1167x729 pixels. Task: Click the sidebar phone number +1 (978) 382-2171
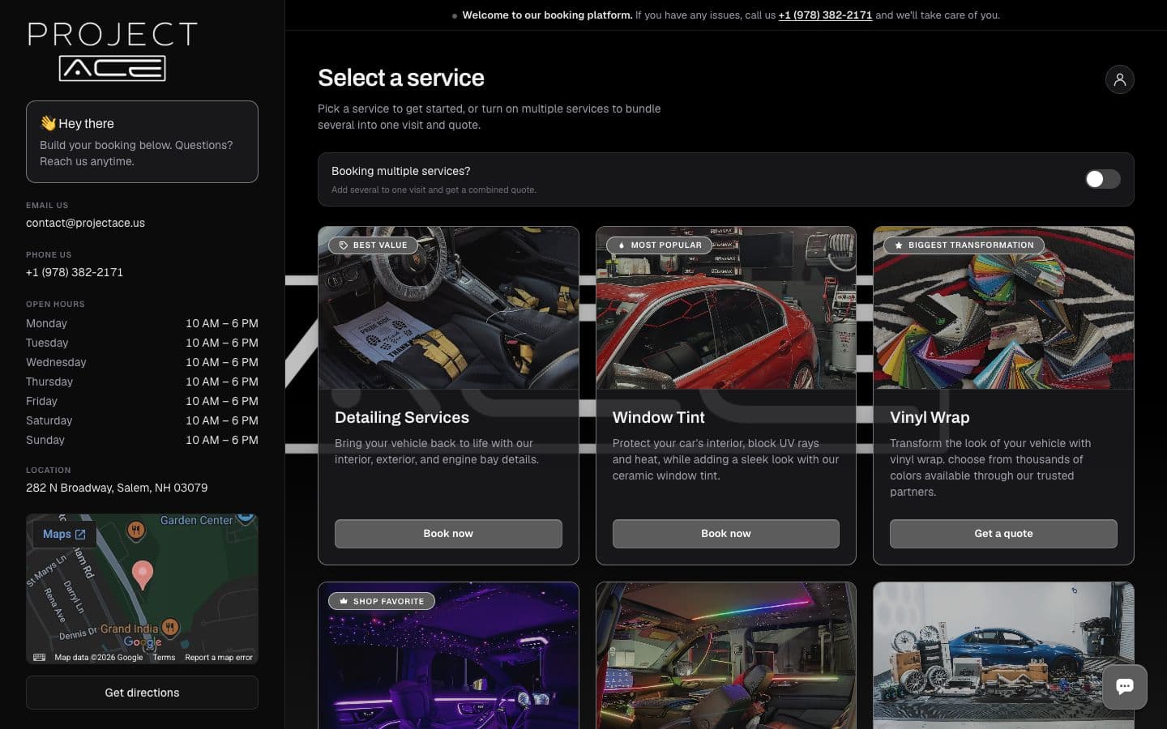(x=75, y=272)
